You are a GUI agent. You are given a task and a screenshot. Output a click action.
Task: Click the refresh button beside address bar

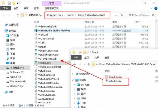click(x=122, y=15)
